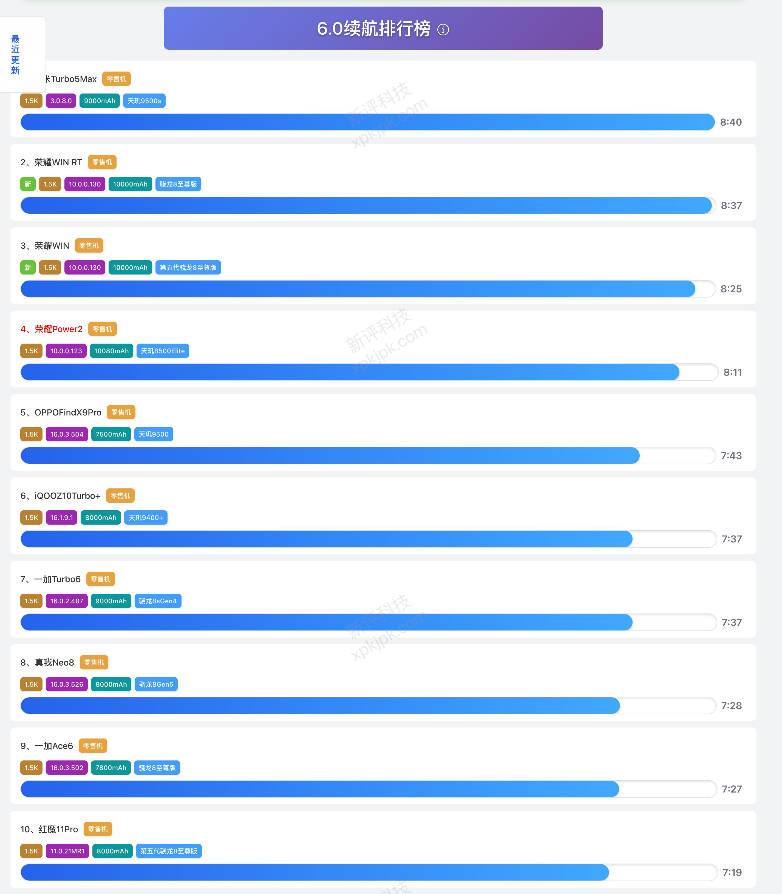The image size is (782, 894).
Task: Click the 10080mAh battery tag
Action: click(x=111, y=351)
